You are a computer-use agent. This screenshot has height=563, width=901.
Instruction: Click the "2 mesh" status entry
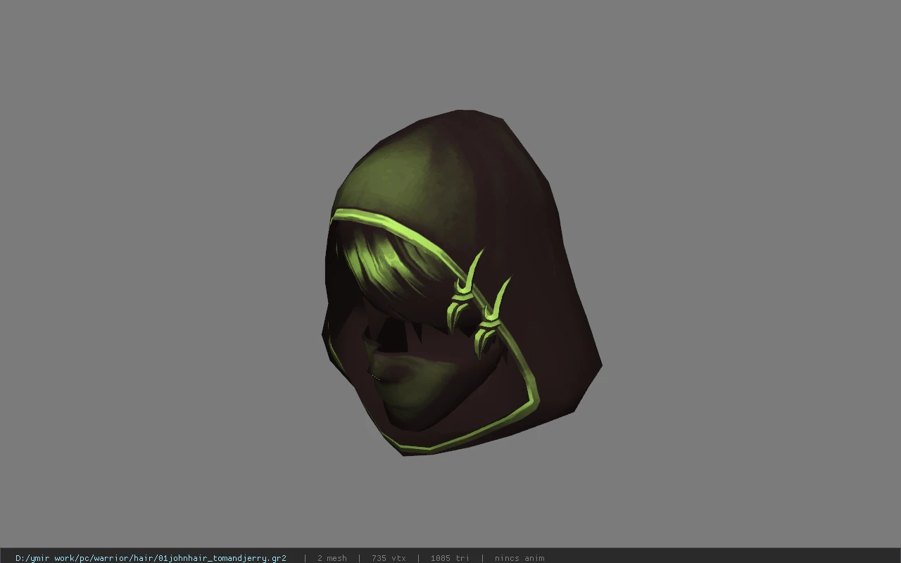(x=332, y=558)
